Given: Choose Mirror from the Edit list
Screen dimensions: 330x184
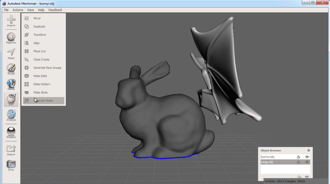Looking at the screenshot, I should tap(43, 18).
